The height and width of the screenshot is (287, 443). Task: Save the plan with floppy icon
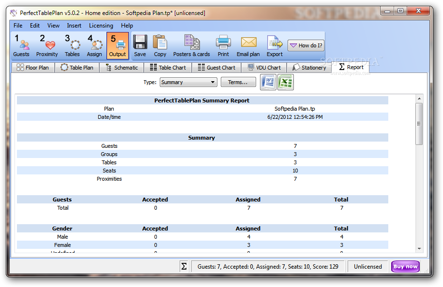click(140, 46)
